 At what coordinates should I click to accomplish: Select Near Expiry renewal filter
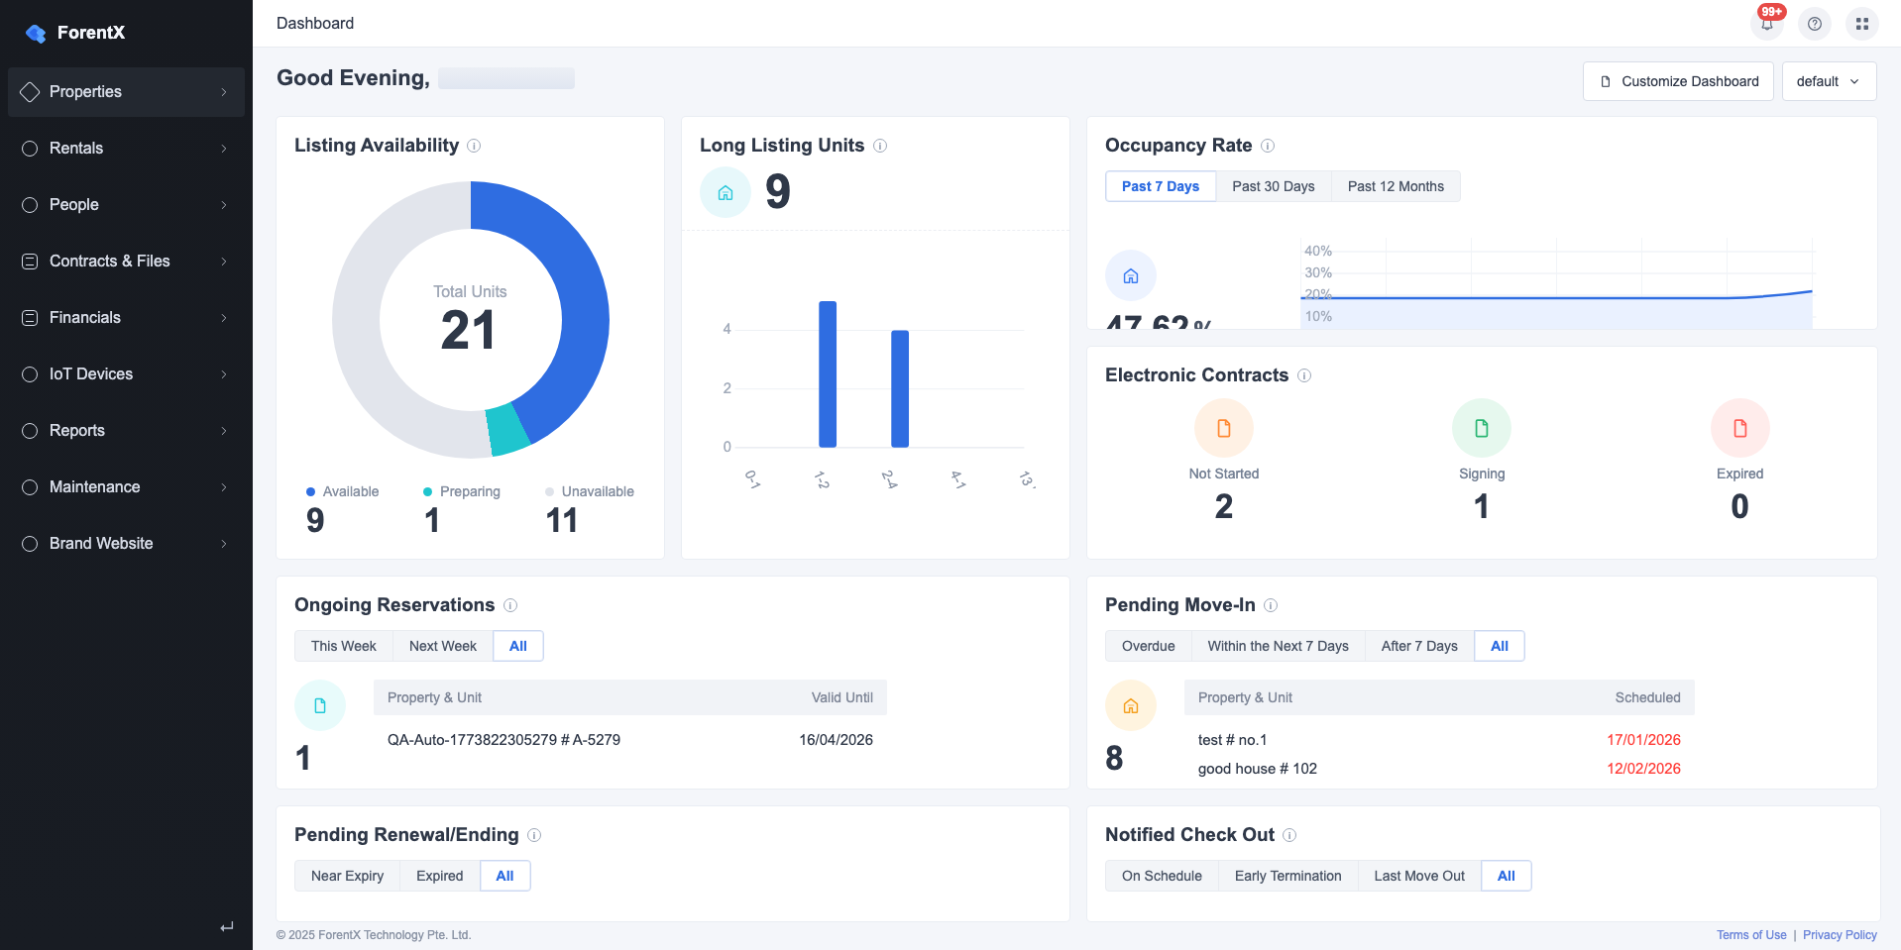coord(347,877)
